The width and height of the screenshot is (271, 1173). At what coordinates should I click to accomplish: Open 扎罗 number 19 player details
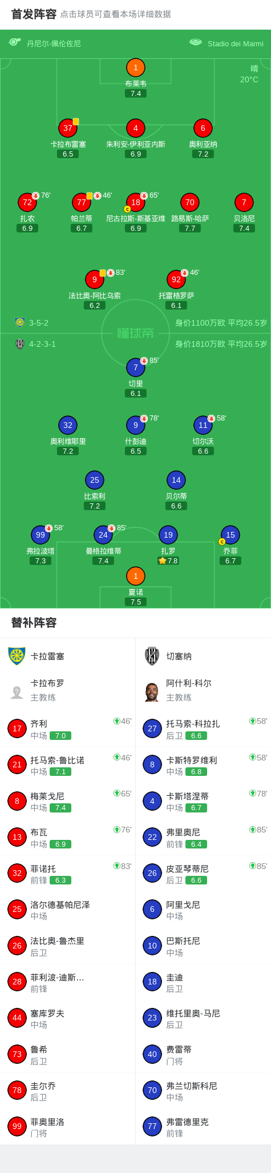click(168, 535)
